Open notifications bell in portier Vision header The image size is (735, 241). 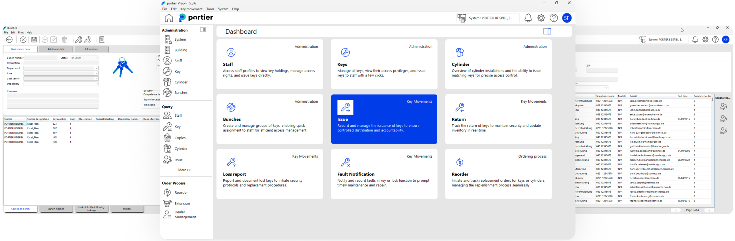[528, 18]
